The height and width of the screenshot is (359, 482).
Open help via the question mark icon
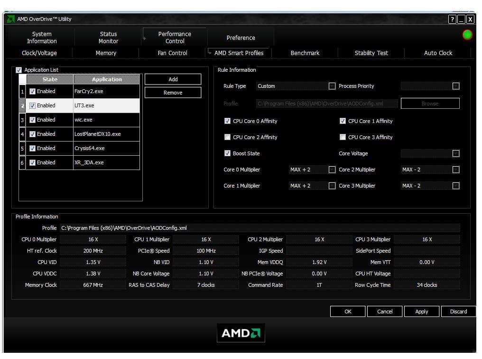(x=452, y=19)
